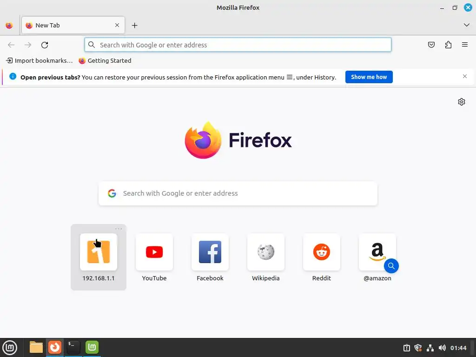
Task: Maximize the Firefox window
Action: coord(455,7)
